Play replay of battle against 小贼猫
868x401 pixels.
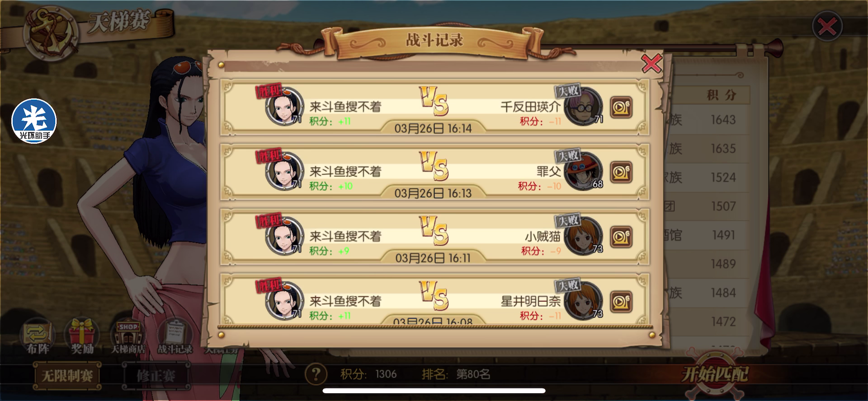pyautogui.click(x=621, y=237)
